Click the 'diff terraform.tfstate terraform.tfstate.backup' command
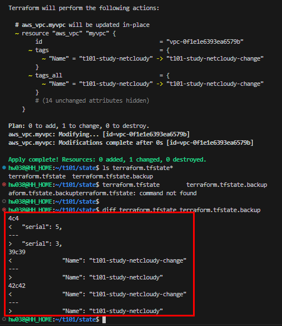This screenshot has height=326, width=282. (x=181, y=210)
